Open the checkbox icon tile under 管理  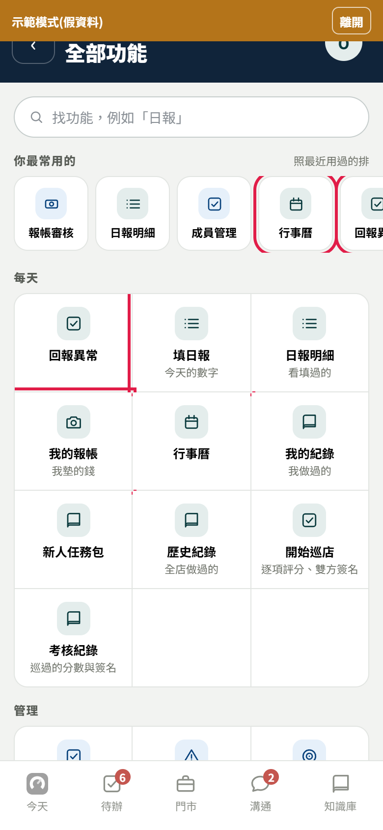pos(73,744)
